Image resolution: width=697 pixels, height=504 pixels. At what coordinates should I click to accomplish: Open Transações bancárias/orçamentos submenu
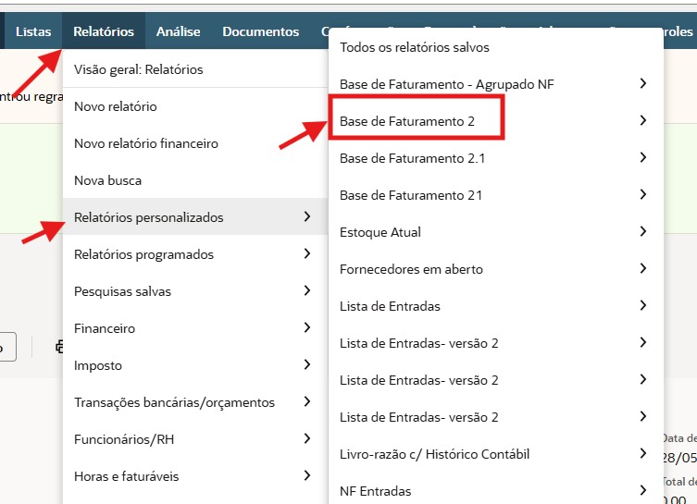pyautogui.click(x=174, y=402)
